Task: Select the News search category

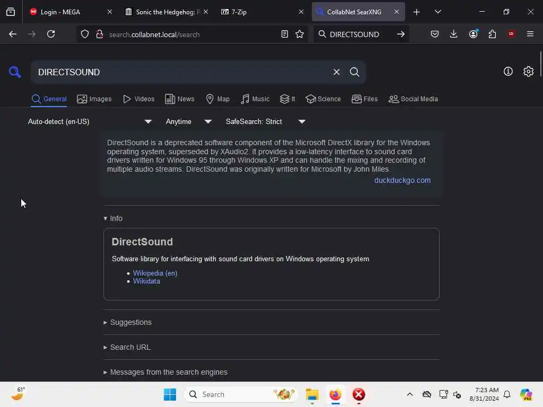Action: (x=179, y=99)
